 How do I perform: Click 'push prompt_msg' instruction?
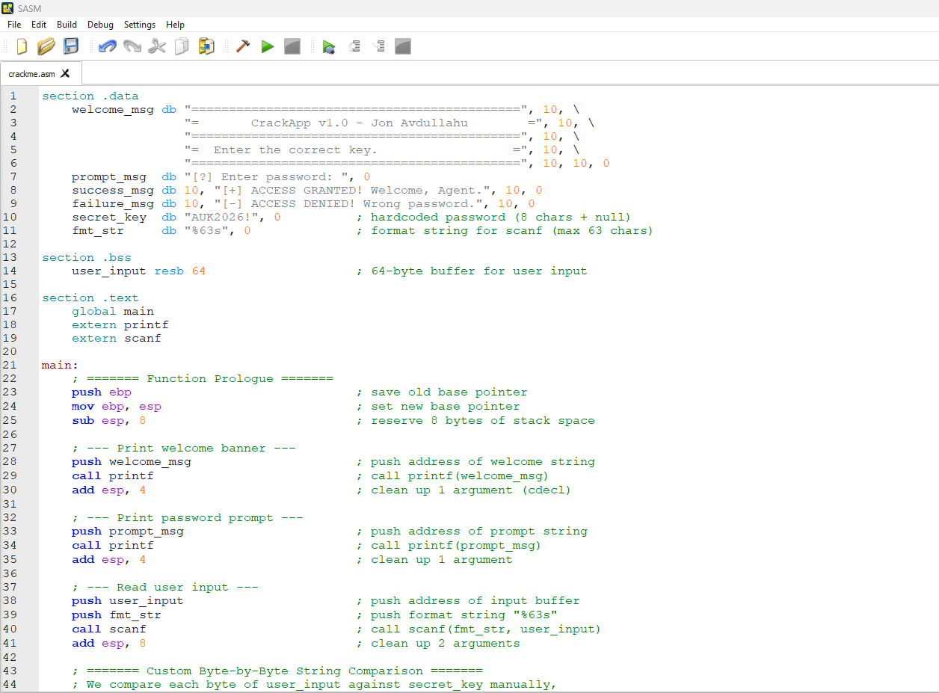click(128, 531)
